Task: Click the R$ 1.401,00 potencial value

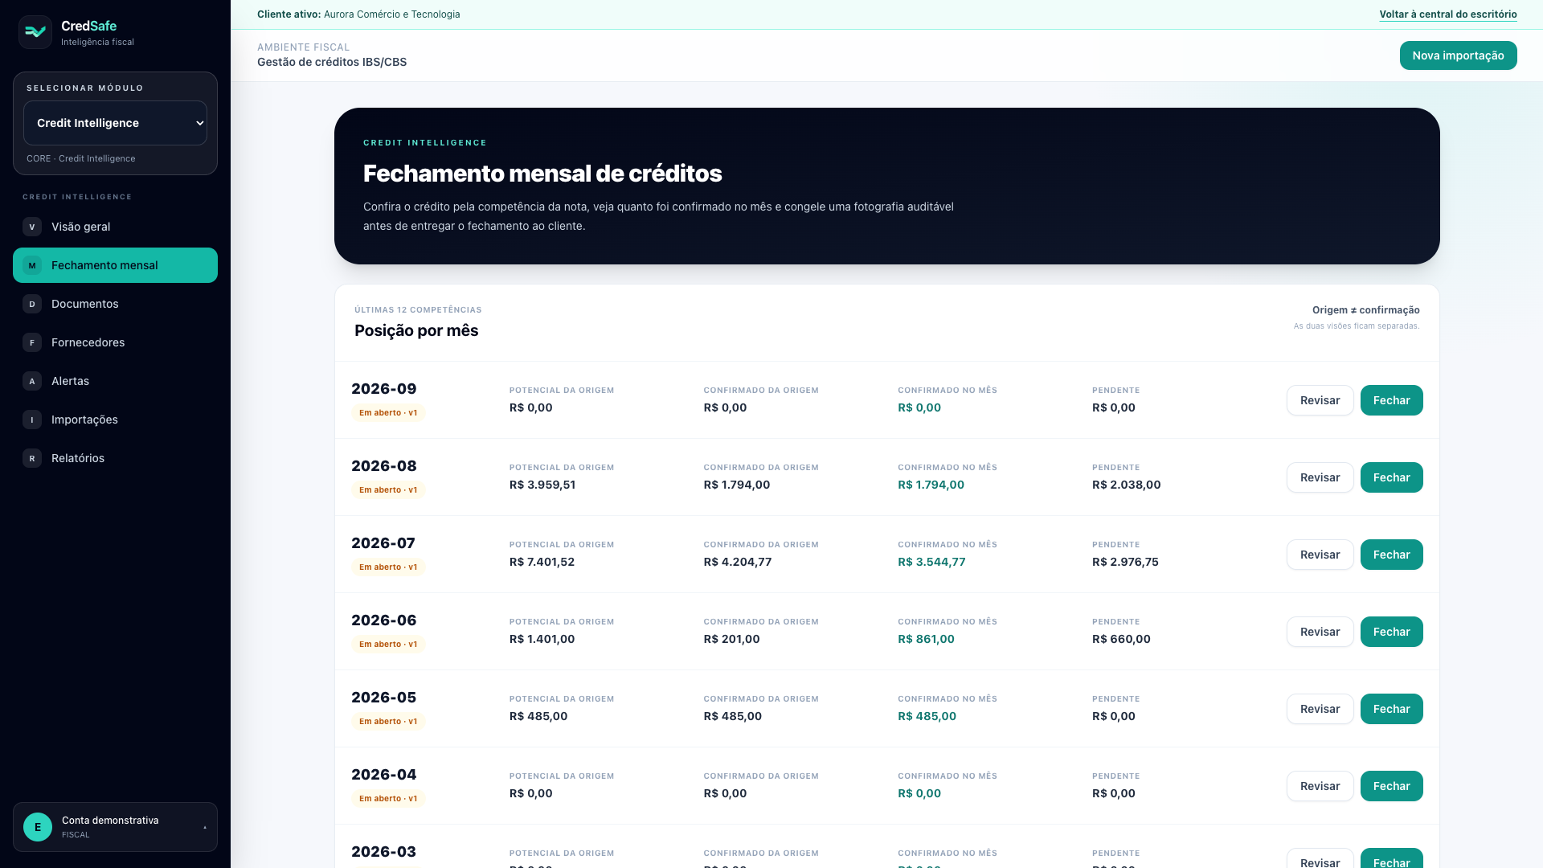Action: coord(542,639)
